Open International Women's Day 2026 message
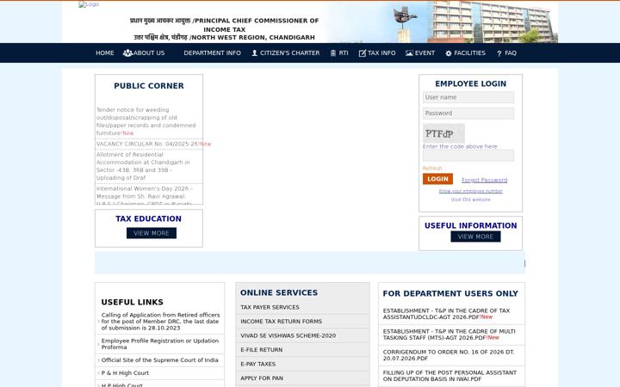This screenshot has width=620, height=387. click(x=145, y=195)
